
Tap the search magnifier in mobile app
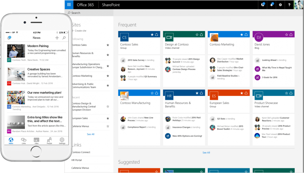point(64,38)
